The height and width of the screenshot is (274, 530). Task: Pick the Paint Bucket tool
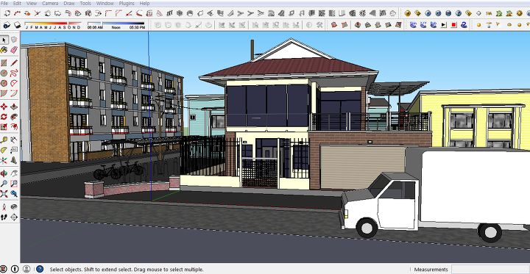[x=4, y=50]
